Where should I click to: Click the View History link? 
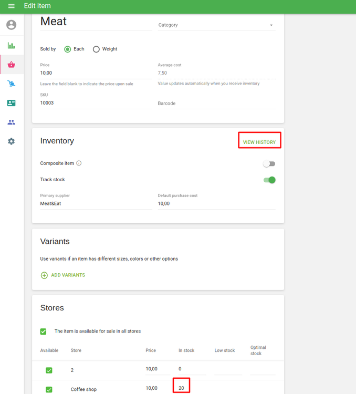(259, 142)
